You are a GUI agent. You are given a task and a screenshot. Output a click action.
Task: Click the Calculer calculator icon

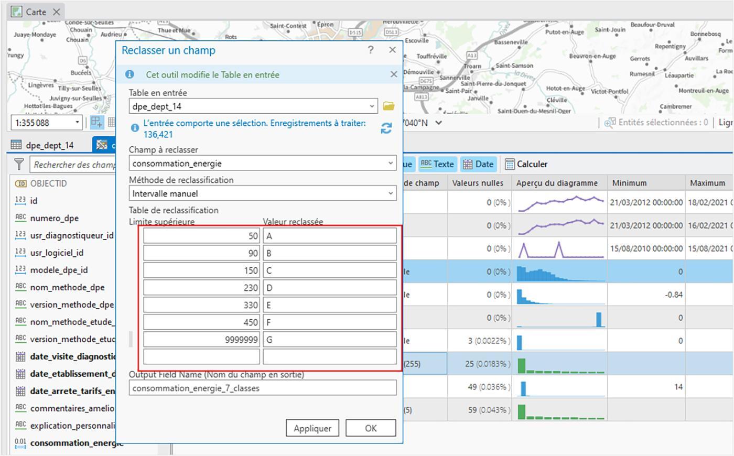(x=510, y=164)
